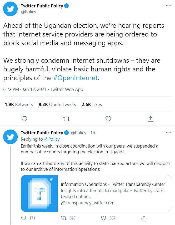This screenshot has width=175, height=225.
Task: Retweet the main Ugandan election tweet
Action: (66, 119)
